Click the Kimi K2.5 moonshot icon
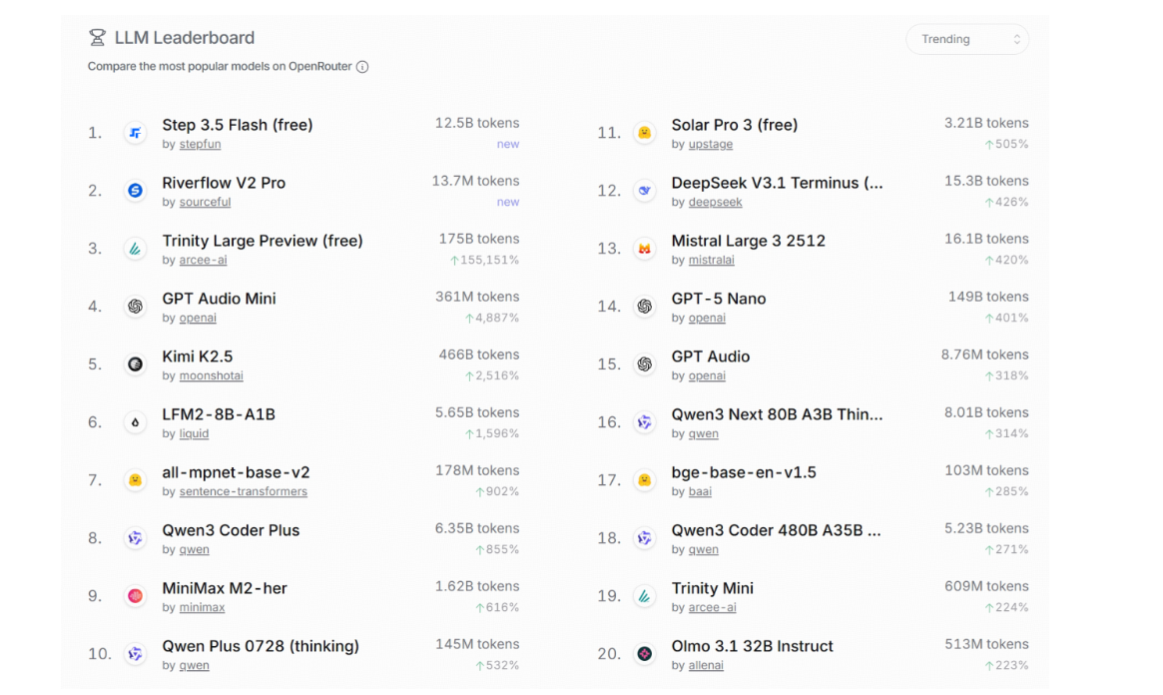The width and height of the screenshot is (1163, 695). click(135, 364)
